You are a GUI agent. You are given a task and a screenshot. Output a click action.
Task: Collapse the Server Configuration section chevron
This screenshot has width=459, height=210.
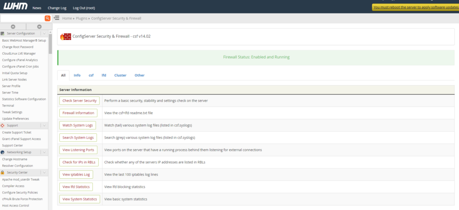pos(44,33)
